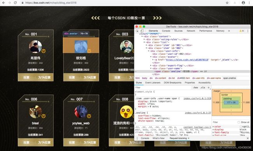The image size is (253, 151).
Task: Click the right arrows beside the voting banner
Action: point(157,18)
